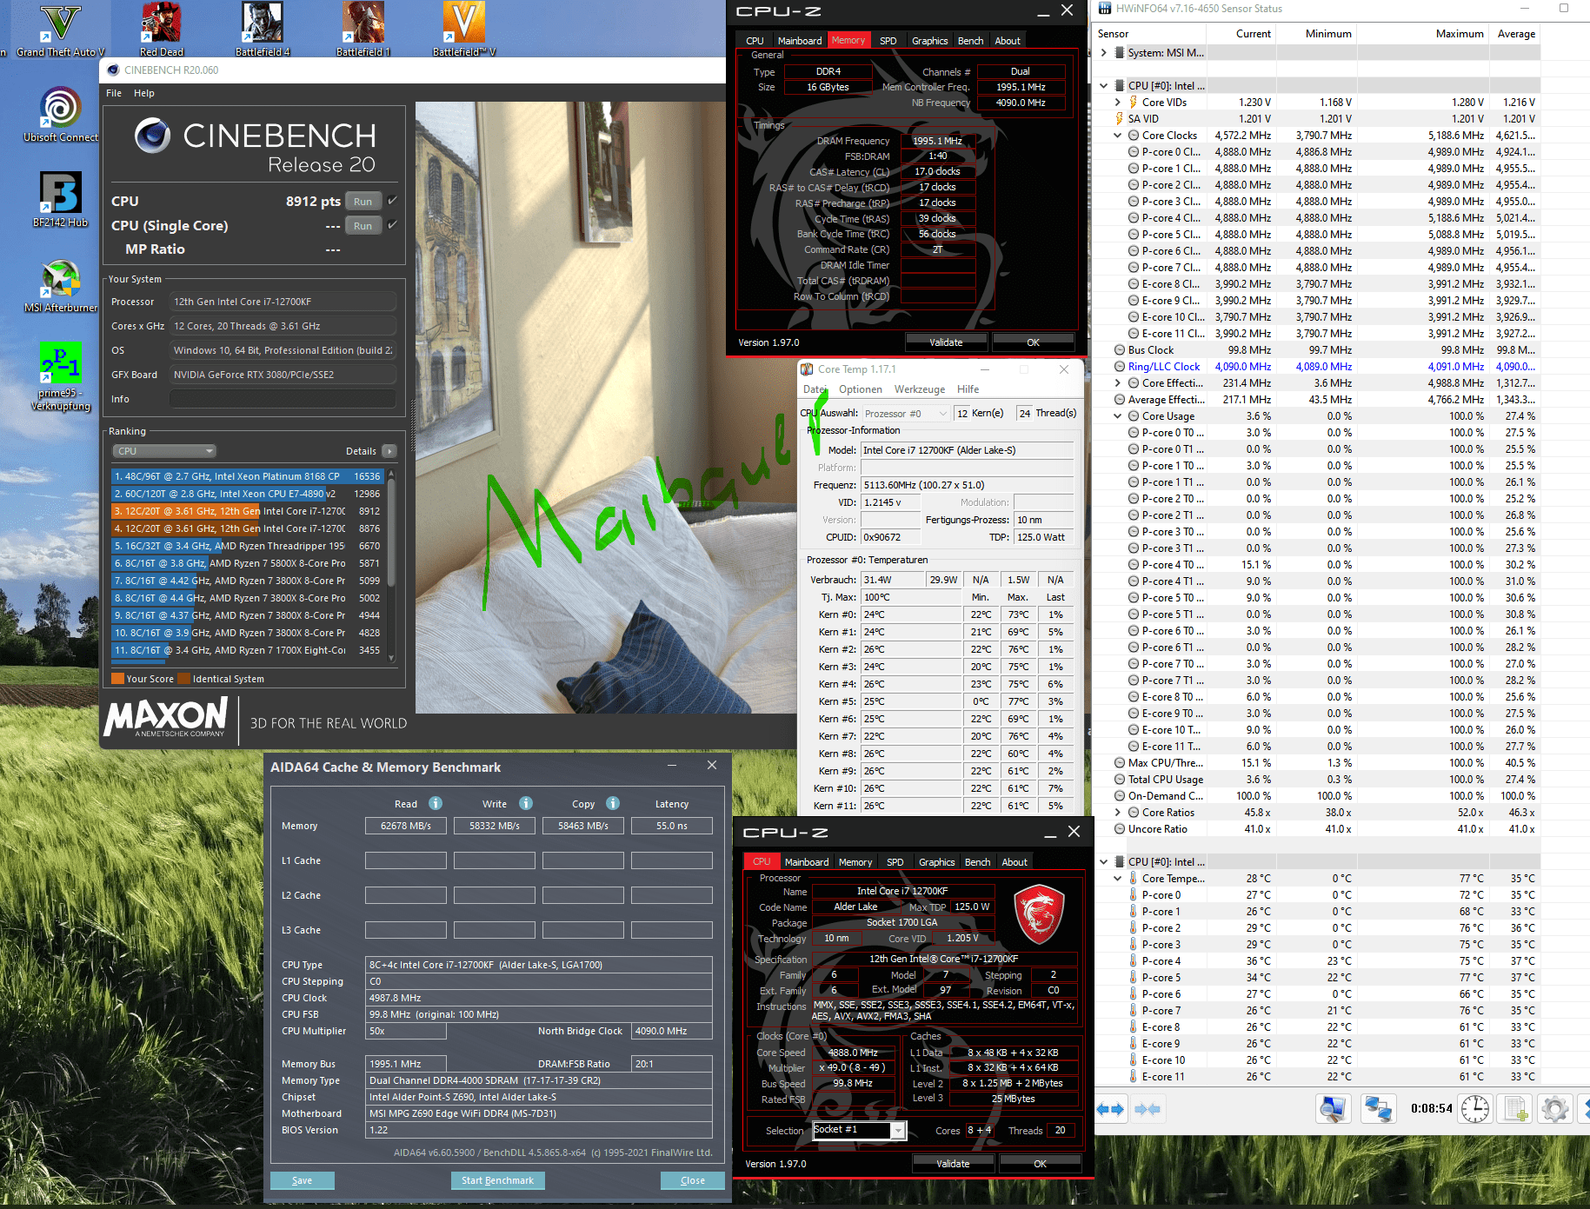Click the 62678 MB/s memory read value
This screenshot has height=1209, width=1590.
(x=406, y=826)
